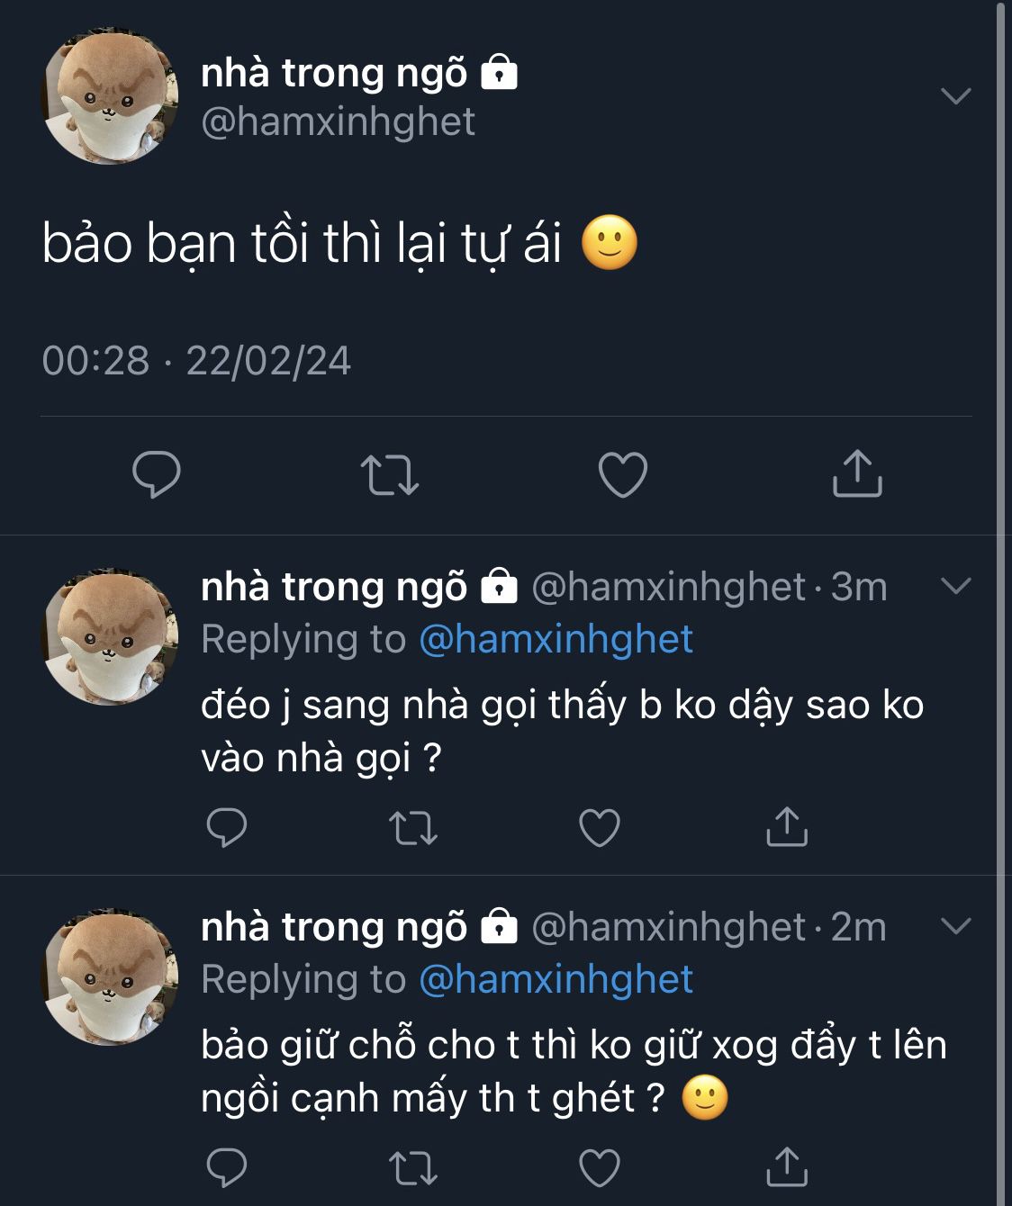Open the main tweet author's profile picture
Screen dimensions: 1012x1206
point(110,96)
